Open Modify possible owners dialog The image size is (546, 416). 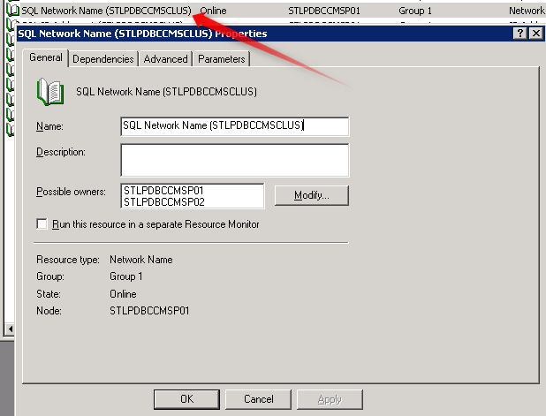pos(312,195)
